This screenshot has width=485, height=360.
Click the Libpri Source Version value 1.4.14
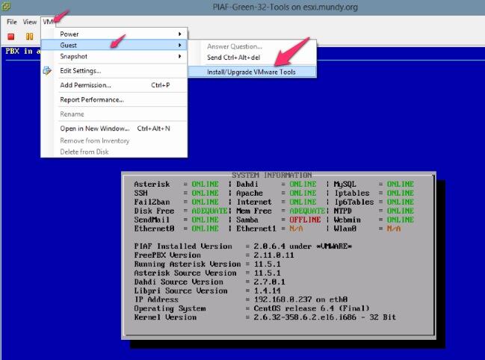(268, 291)
